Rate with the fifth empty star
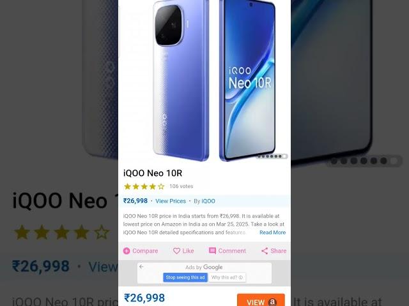409x306 pixels. click(x=161, y=186)
